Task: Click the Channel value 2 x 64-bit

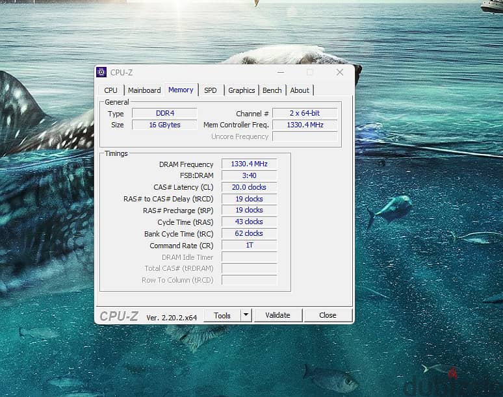Action: (x=305, y=113)
